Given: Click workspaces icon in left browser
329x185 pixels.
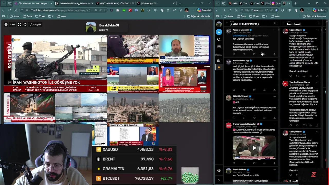Looking at the screenshot, I should [10, 3].
